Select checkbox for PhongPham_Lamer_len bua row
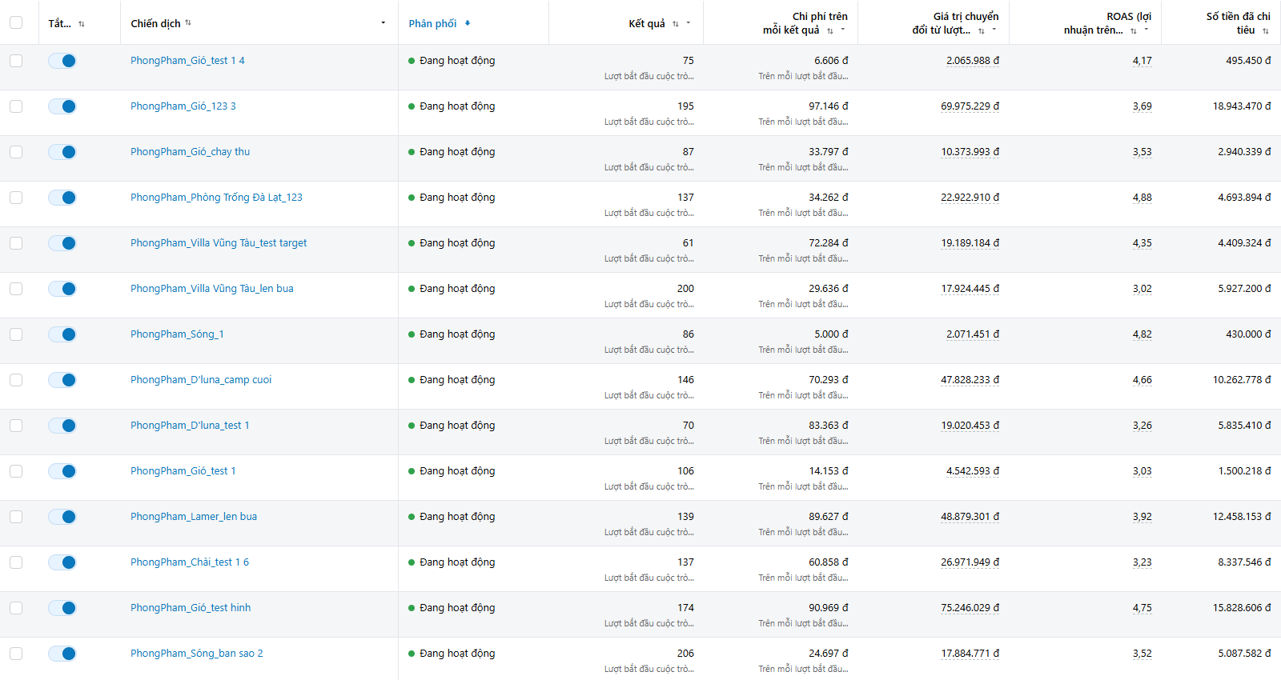The image size is (1281, 680). click(x=16, y=517)
